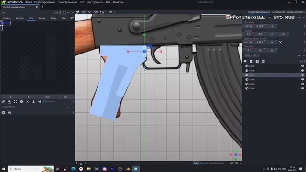Open a new tab with the plus button

coord(42,7)
